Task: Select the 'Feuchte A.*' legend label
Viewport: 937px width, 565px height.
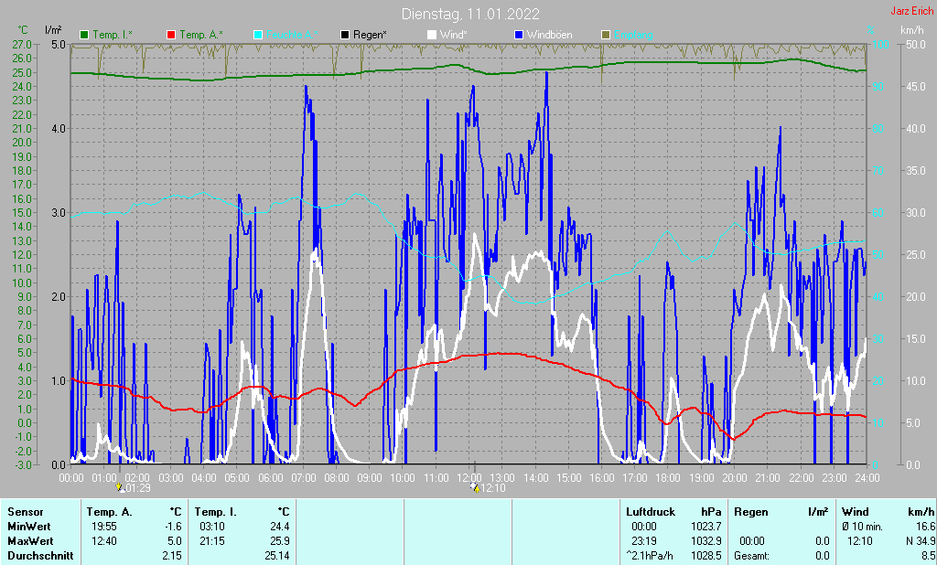Action: tap(292, 35)
